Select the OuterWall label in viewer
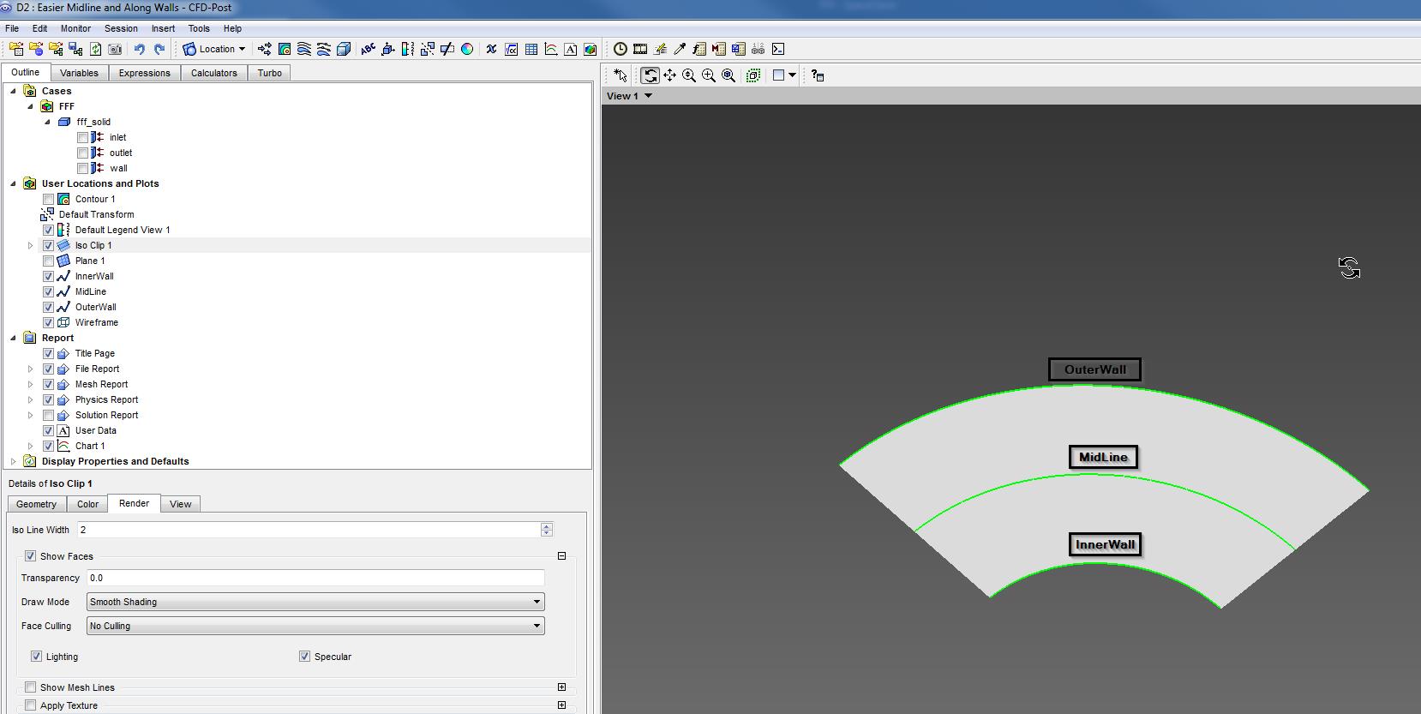This screenshot has width=1421, height=714. tap(1094, 369)
